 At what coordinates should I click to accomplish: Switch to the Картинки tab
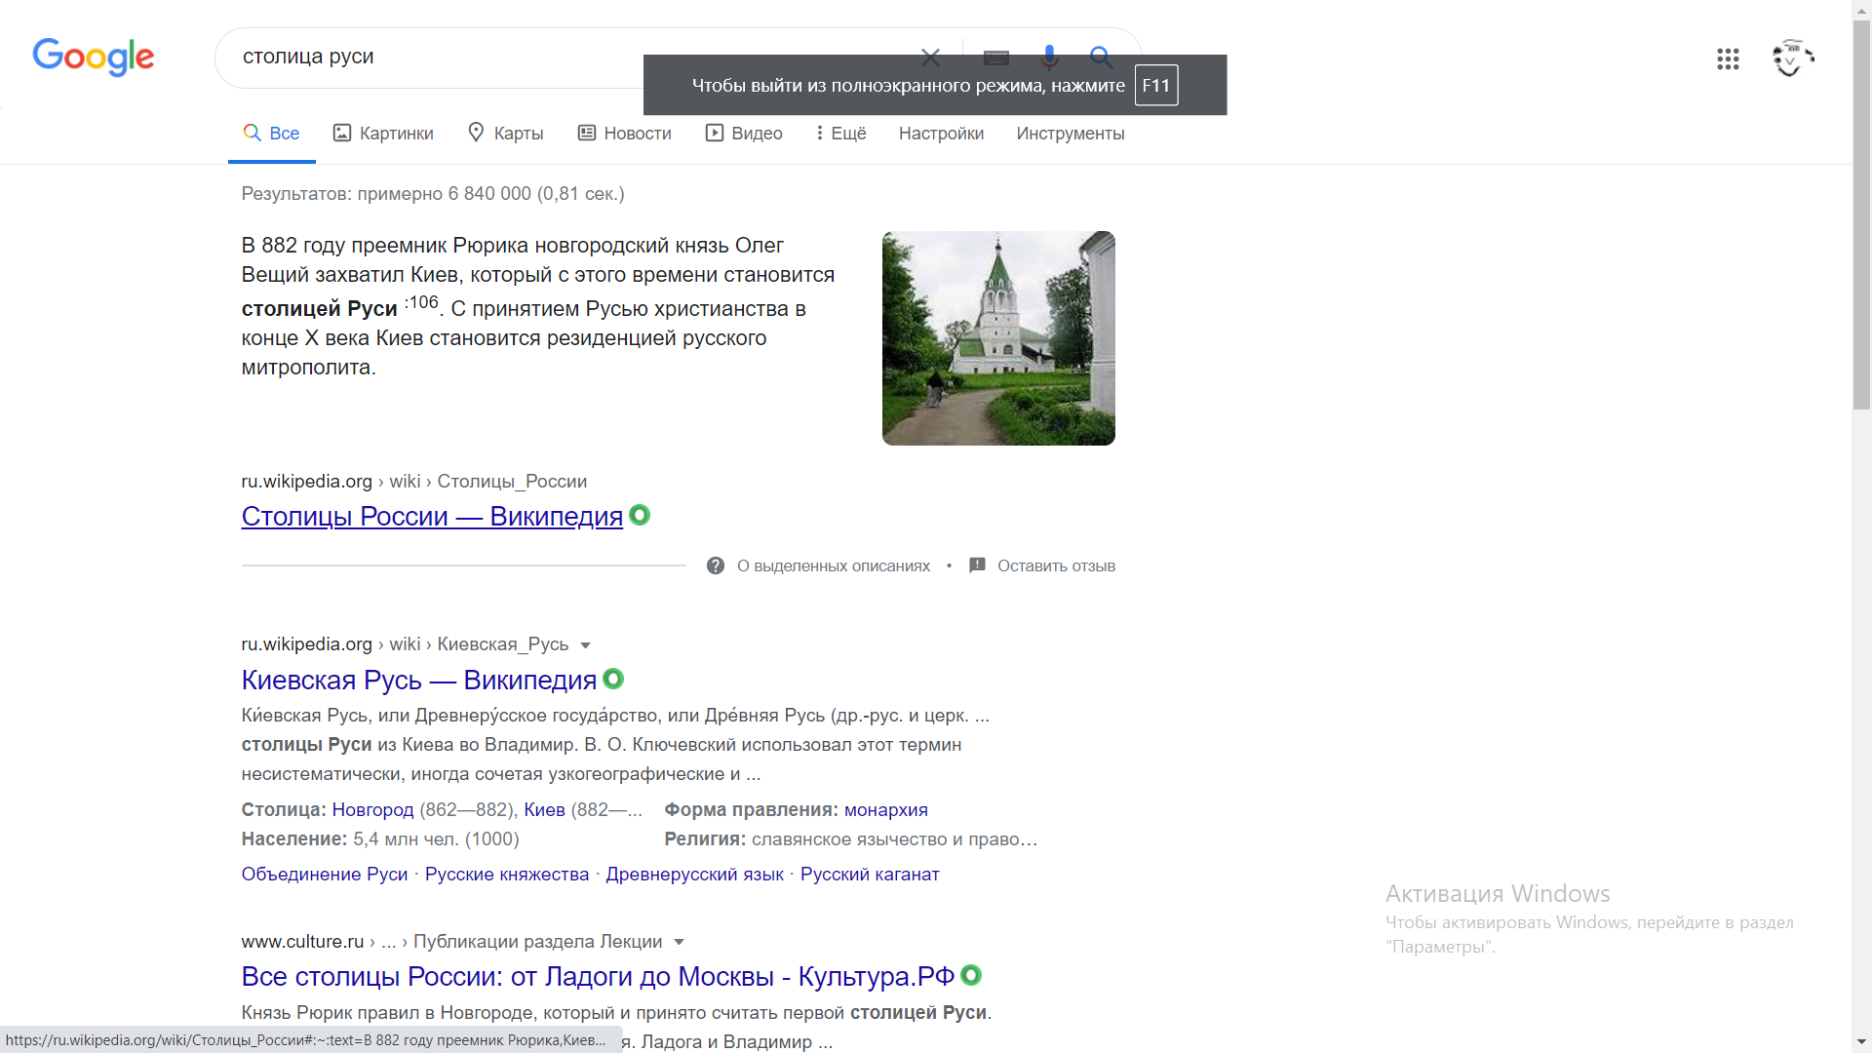(383, 134)
